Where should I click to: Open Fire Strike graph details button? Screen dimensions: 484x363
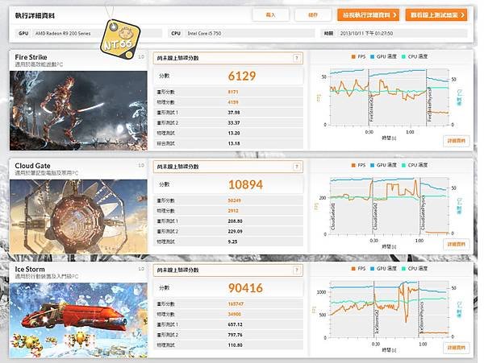457,141
